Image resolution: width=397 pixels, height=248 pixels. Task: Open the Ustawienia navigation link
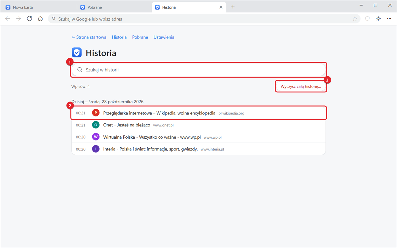[164, 37]
